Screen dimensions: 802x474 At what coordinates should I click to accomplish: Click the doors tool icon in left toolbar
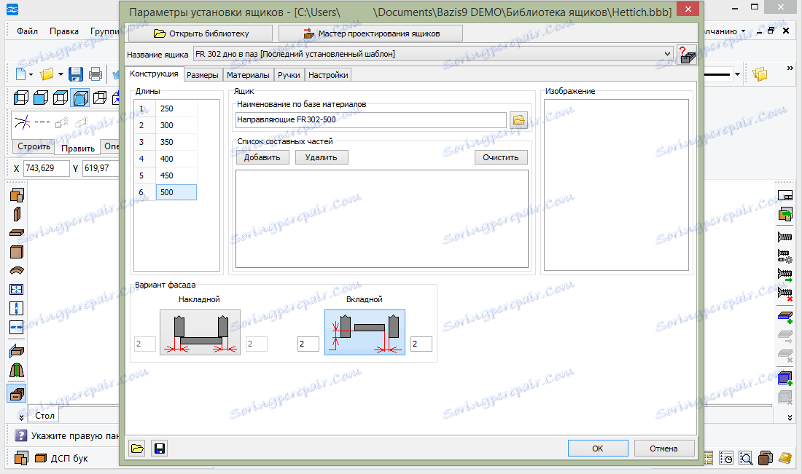click(x=17, y=371)
